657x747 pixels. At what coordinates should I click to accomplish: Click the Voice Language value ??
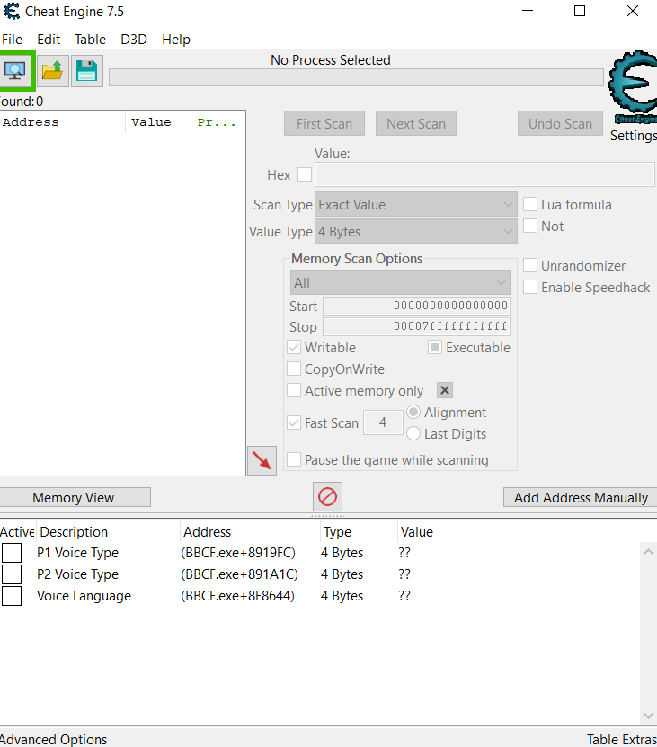pos(404,595)
